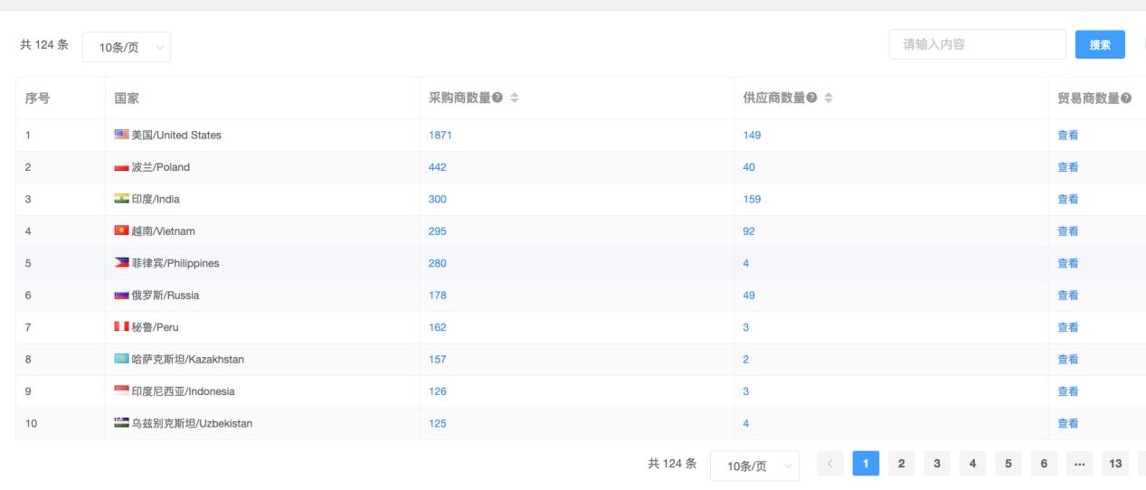Open 159 supplier count for India

pyautogui.click(x=752, y=199)
